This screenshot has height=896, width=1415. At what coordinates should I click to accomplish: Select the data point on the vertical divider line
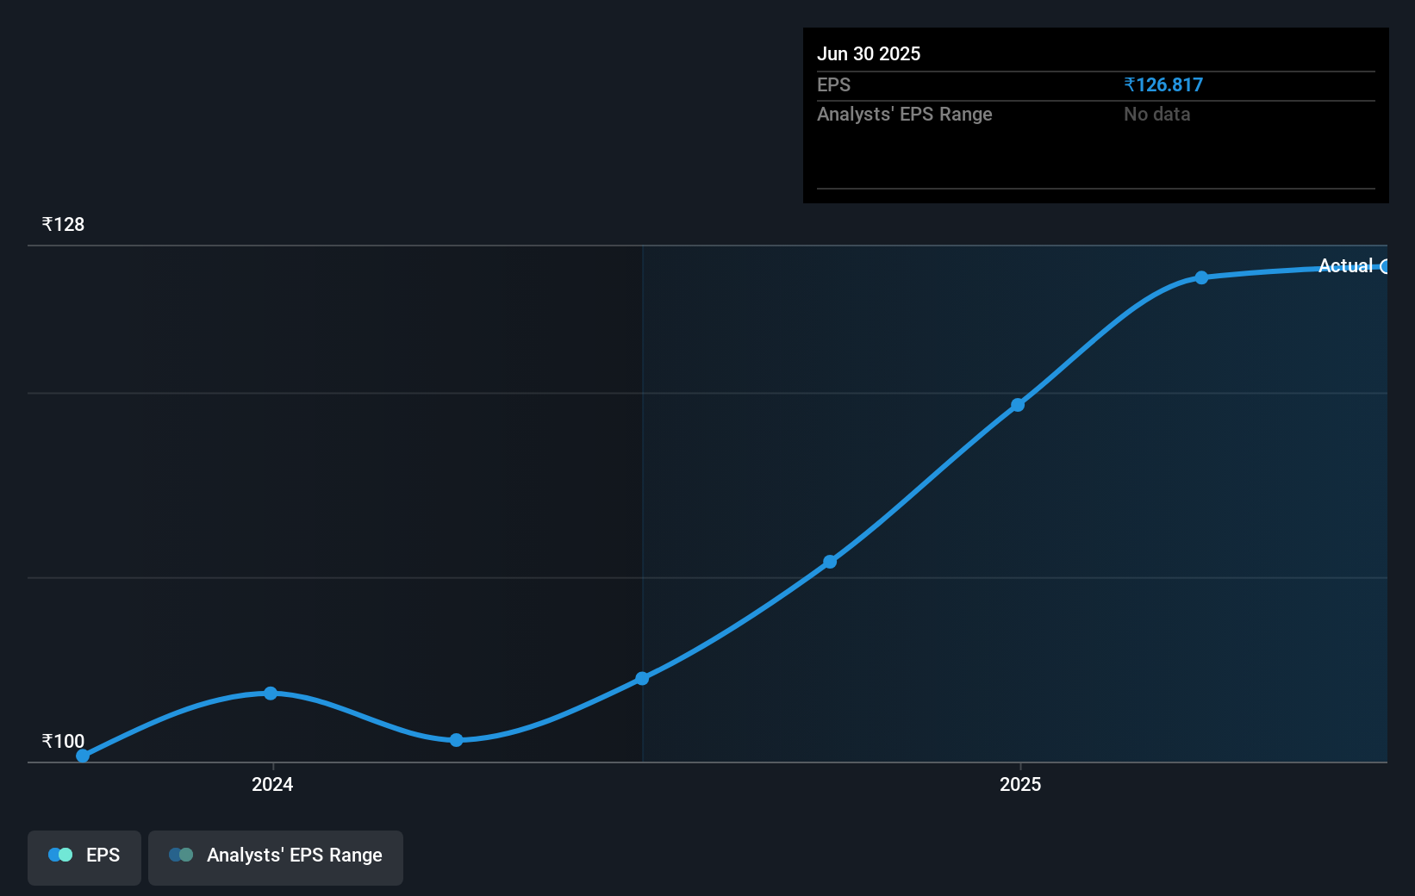(x=642, y=678)
